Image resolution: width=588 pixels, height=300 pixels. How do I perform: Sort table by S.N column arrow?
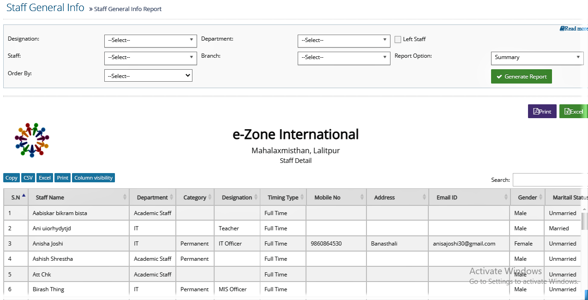pos(24,195)
